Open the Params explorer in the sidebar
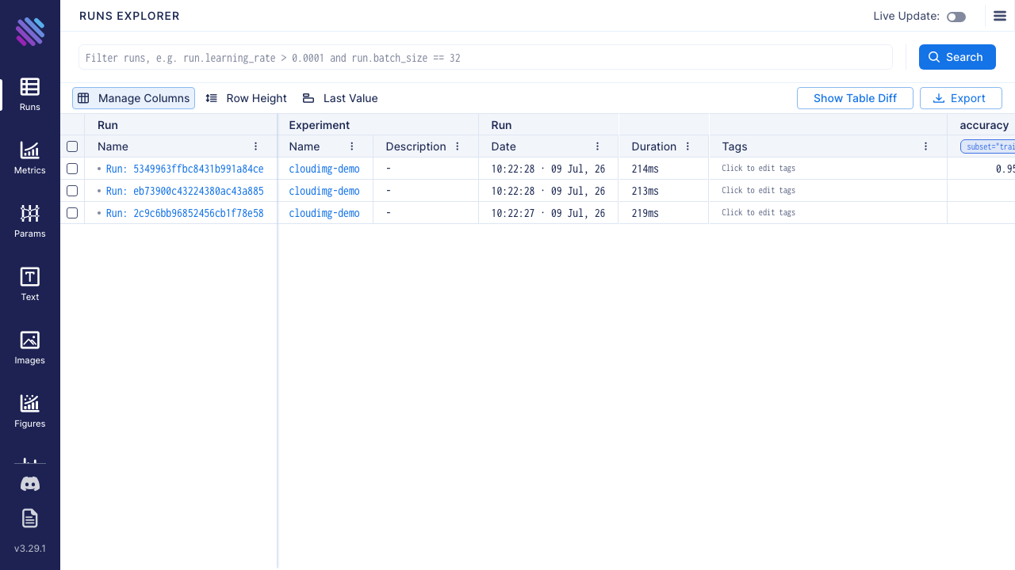The height and width of the screenshot is (570, 1015). [x=30, y=221]
